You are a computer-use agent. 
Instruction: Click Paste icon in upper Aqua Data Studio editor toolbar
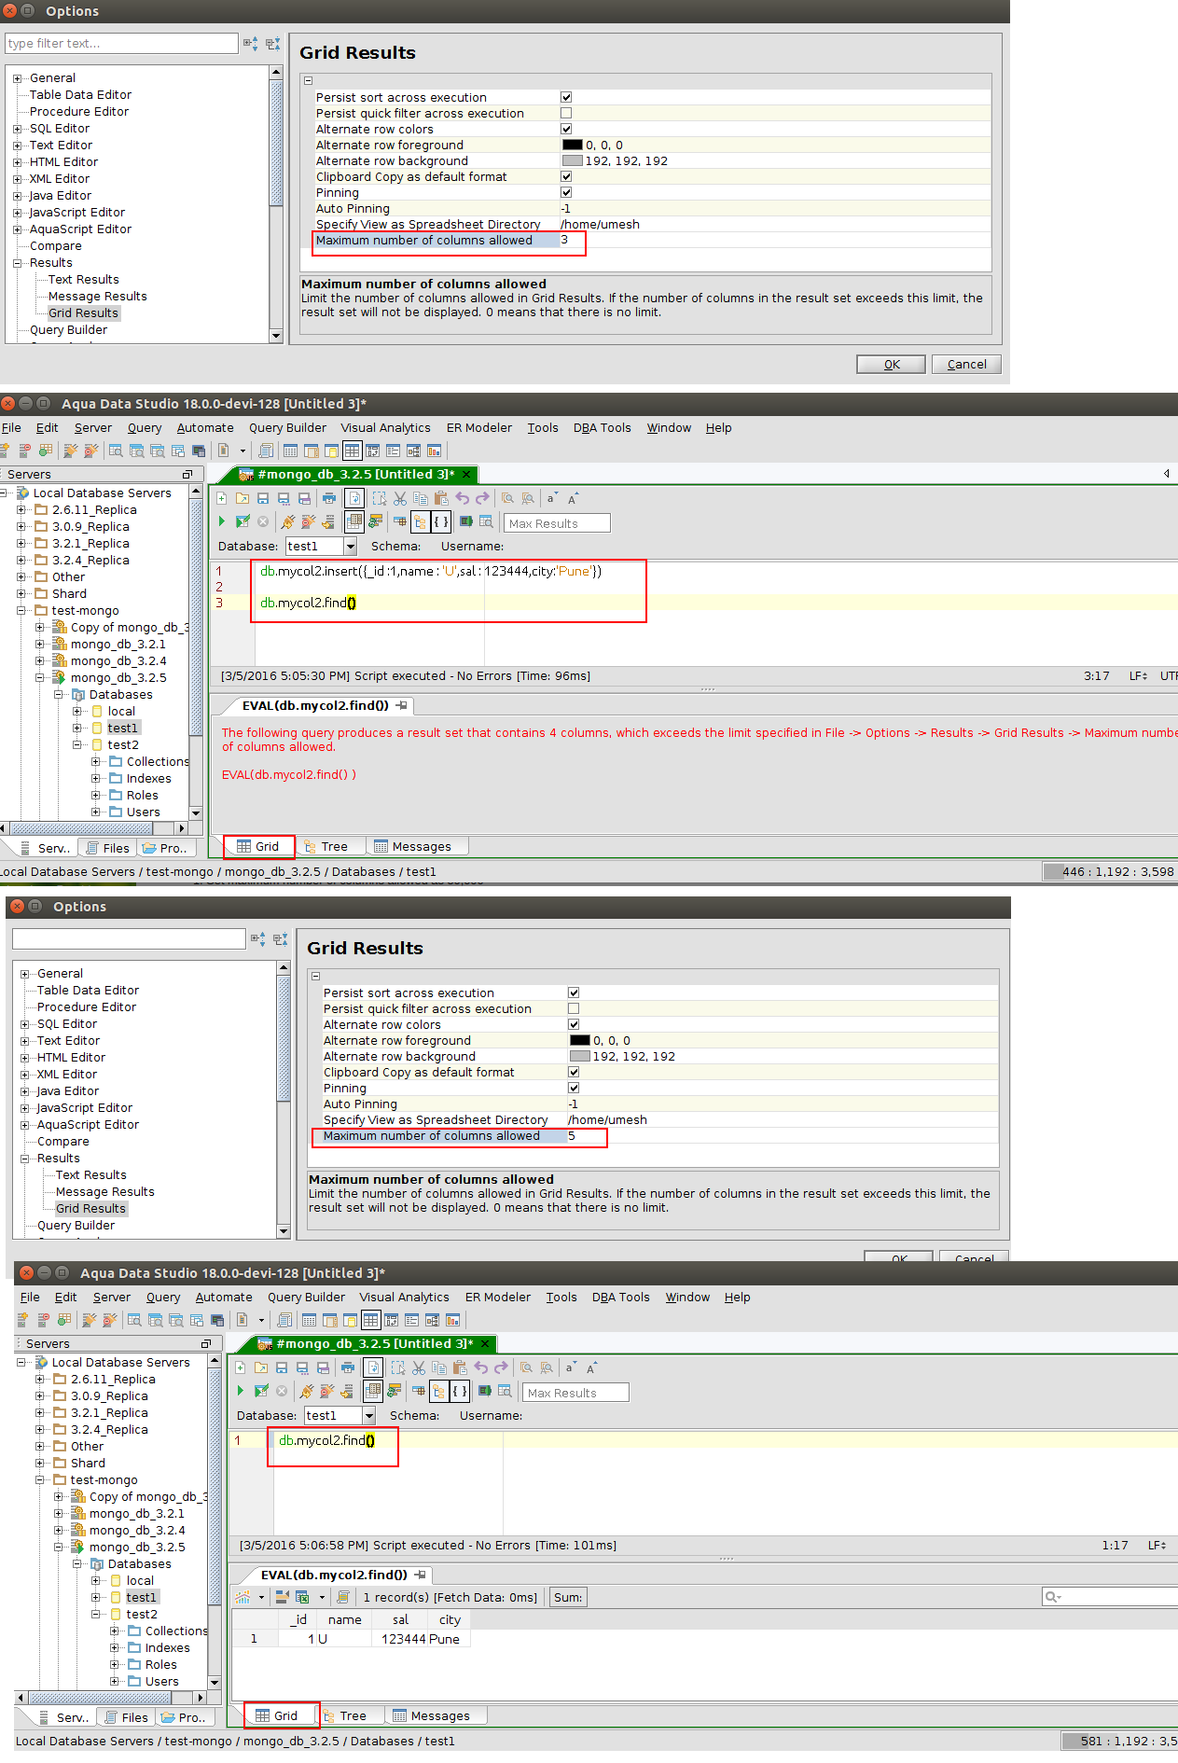point(441,499)
